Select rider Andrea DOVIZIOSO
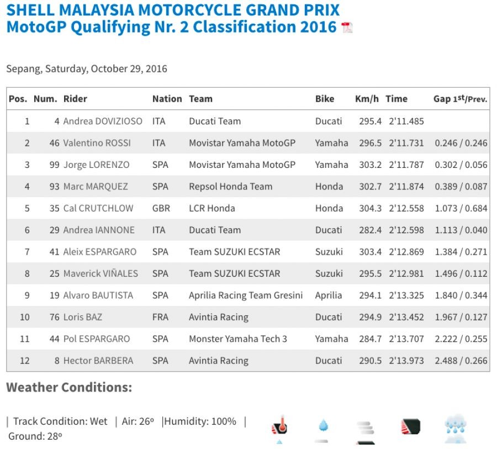 click(103, 121)
